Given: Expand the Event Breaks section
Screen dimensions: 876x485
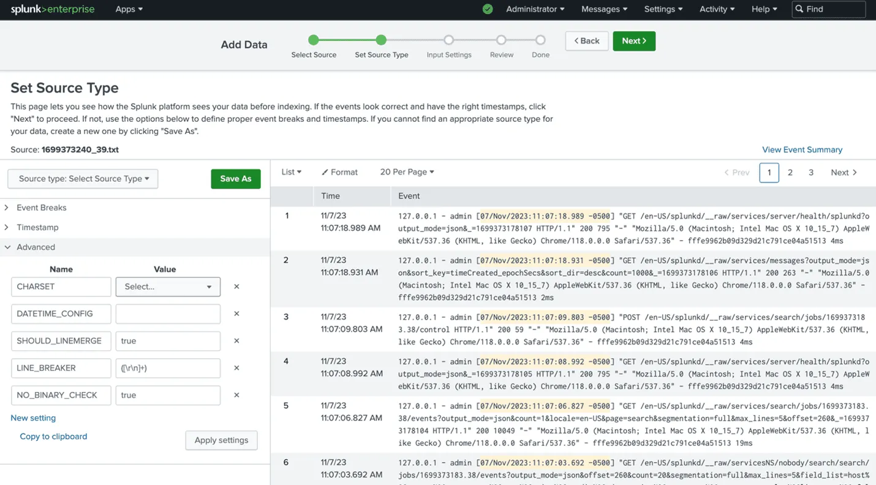Looking at the screenshot, I should point(41,208).
